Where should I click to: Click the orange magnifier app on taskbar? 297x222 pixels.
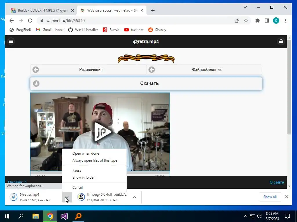78,216
